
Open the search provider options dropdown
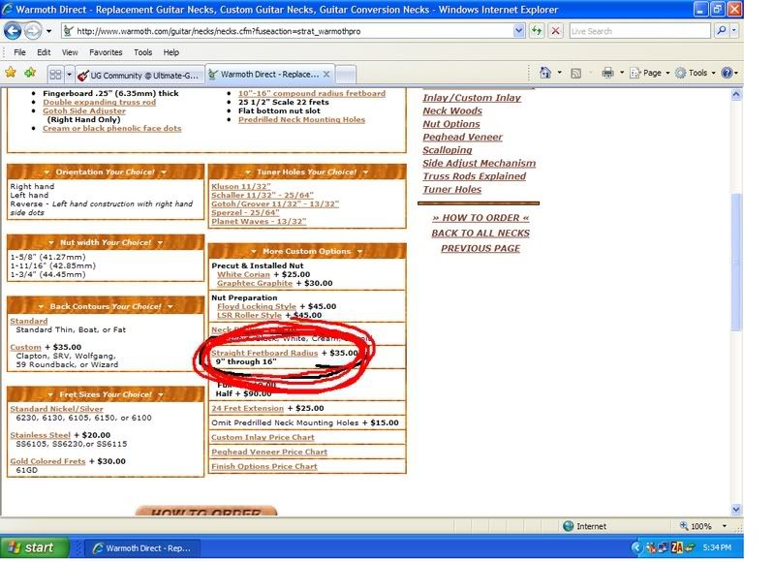click(734, 31)
